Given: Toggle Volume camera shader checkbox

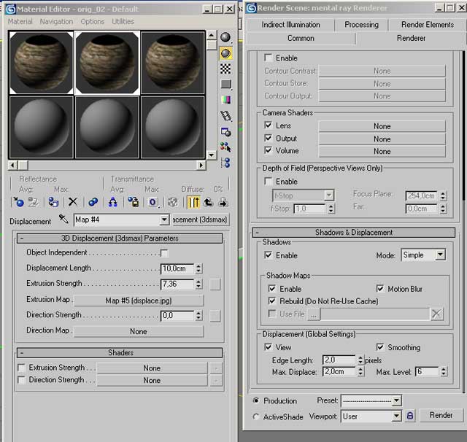Looking at the screenshot, I should pos(268,150).
